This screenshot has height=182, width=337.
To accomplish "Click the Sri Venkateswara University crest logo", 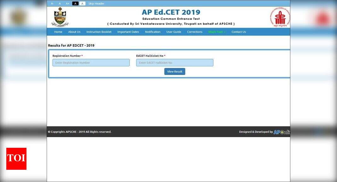I will (59, 17).
